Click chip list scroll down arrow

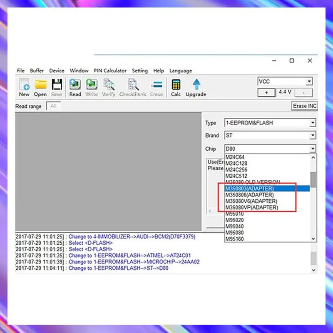pyautogui.click(x=313, y=239)
